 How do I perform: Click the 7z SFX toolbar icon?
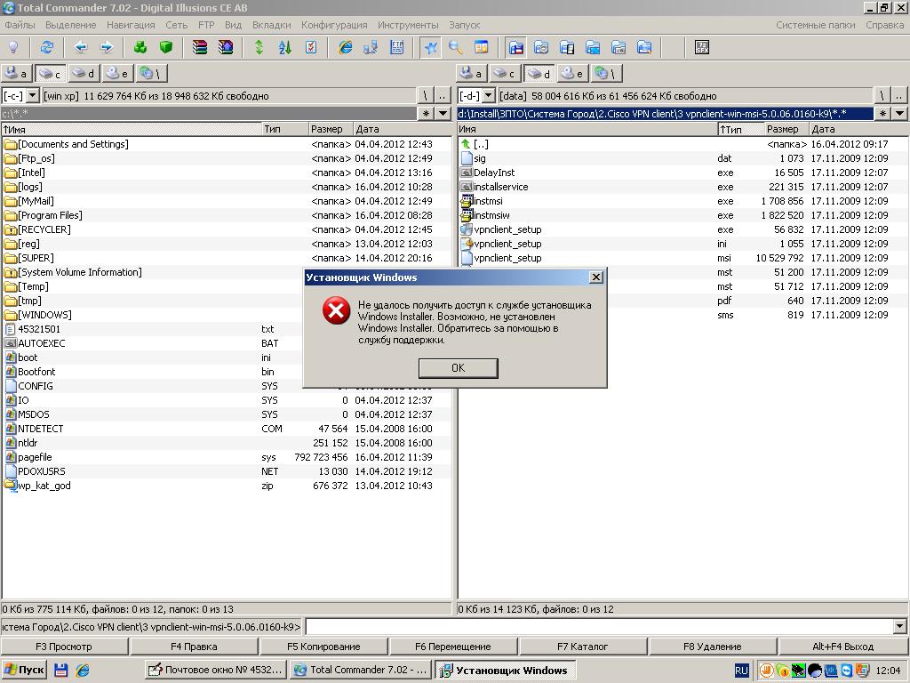click(x=702, y=48)
